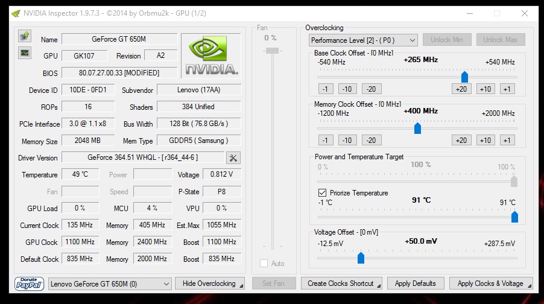Image resolution: width=544 pixels, height=304 pixels.
Task: Click the Device ID field 10DE - 0FD1
Action: [88, 90]
